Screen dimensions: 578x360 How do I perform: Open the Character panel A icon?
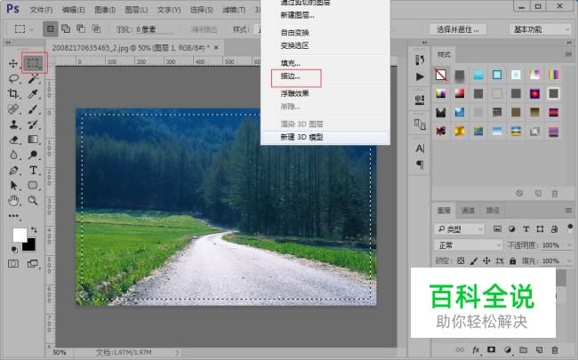tap(420, 148)
